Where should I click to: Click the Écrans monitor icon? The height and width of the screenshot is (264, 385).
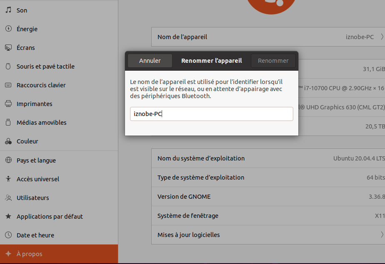tap(8, 47)
